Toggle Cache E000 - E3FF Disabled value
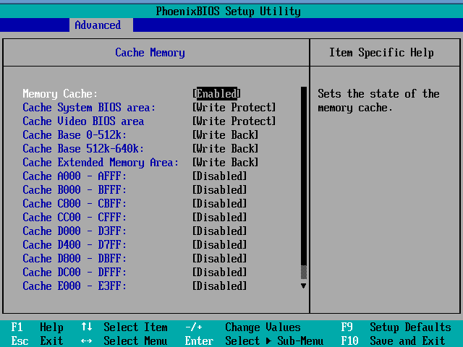Screen dimensions: 463x347 (x=219, y=286)
